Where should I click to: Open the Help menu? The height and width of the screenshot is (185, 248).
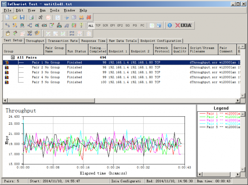tap(83, 10)
